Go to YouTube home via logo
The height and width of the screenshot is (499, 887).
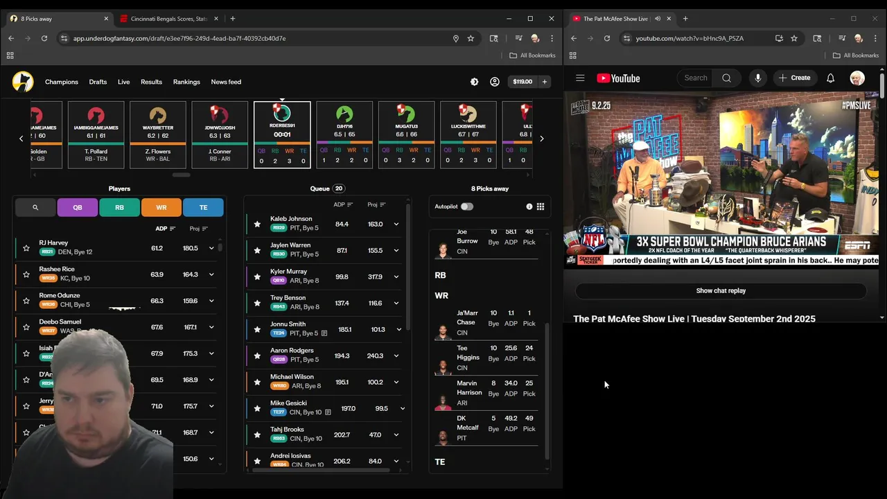click(x=618, y=78)
